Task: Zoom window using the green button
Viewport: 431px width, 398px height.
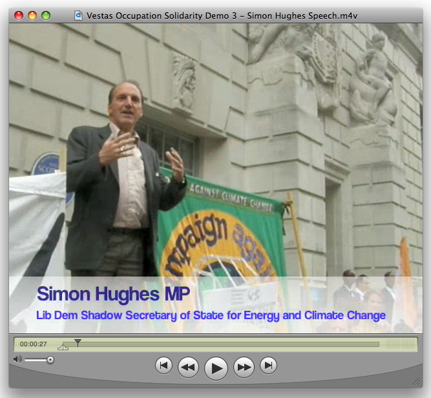Action: [x=46, y=16]
